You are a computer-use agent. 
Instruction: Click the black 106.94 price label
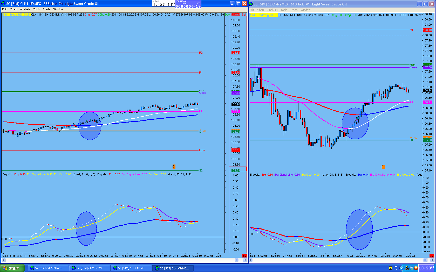427,90
